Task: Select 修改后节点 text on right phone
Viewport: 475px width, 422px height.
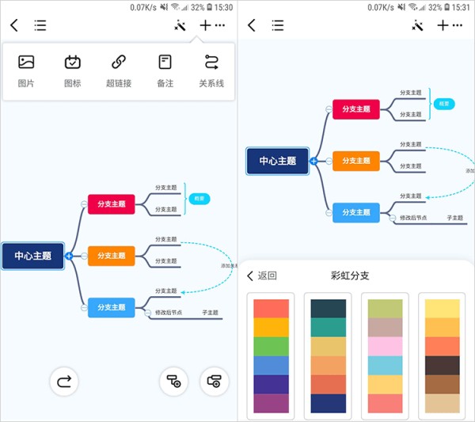Action: (413, 218)
